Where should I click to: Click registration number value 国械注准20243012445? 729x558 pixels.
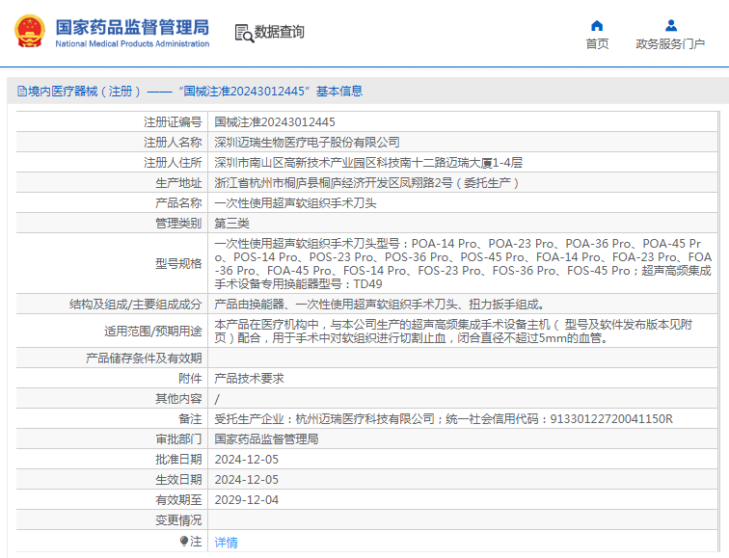pos(275,122)
